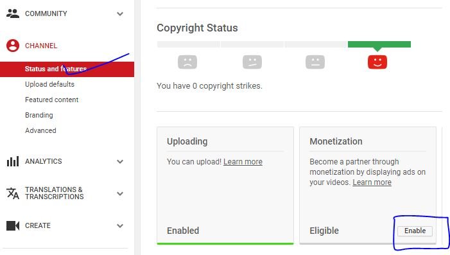Click the Enable monetization button

[x=415, y=231]
